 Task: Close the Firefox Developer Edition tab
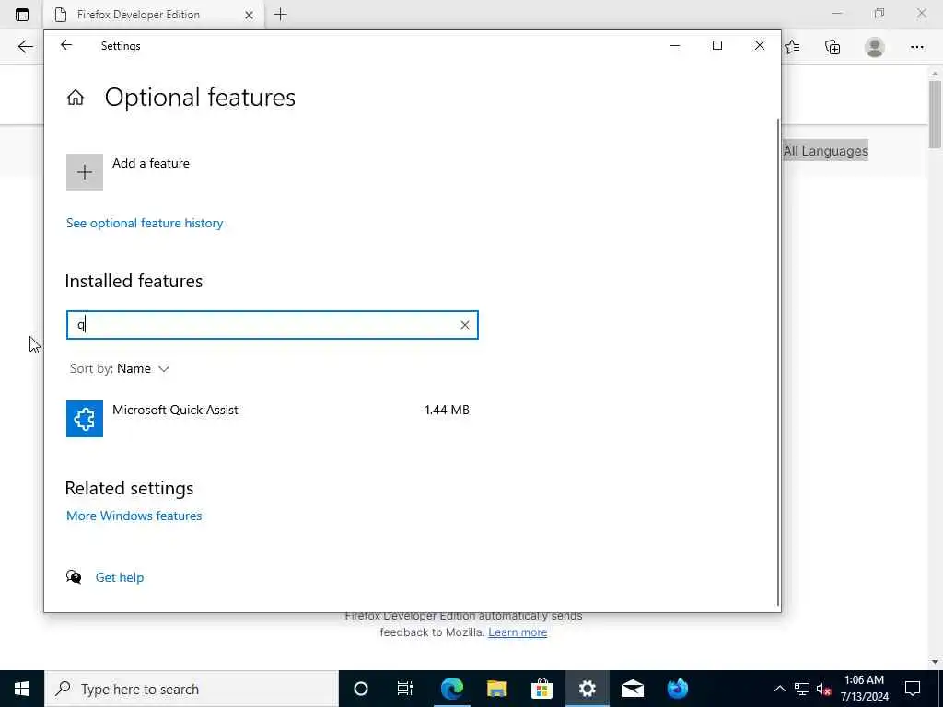click(x=249, y=15)
